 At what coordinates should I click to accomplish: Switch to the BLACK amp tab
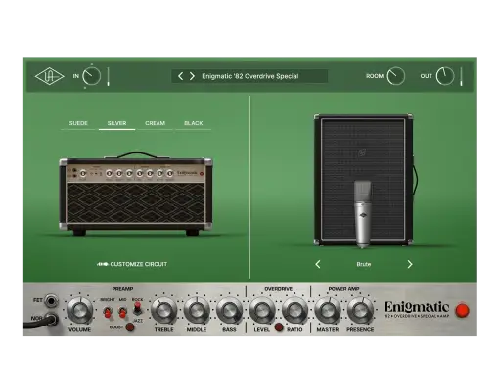point(194,123)
